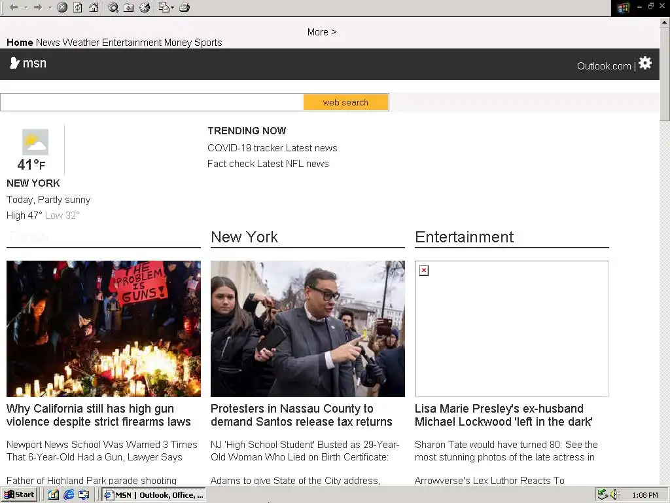The height and width of the screenshot is (503, 670).
Task: Focus the MSN web search input field
Action: (152, 102)
